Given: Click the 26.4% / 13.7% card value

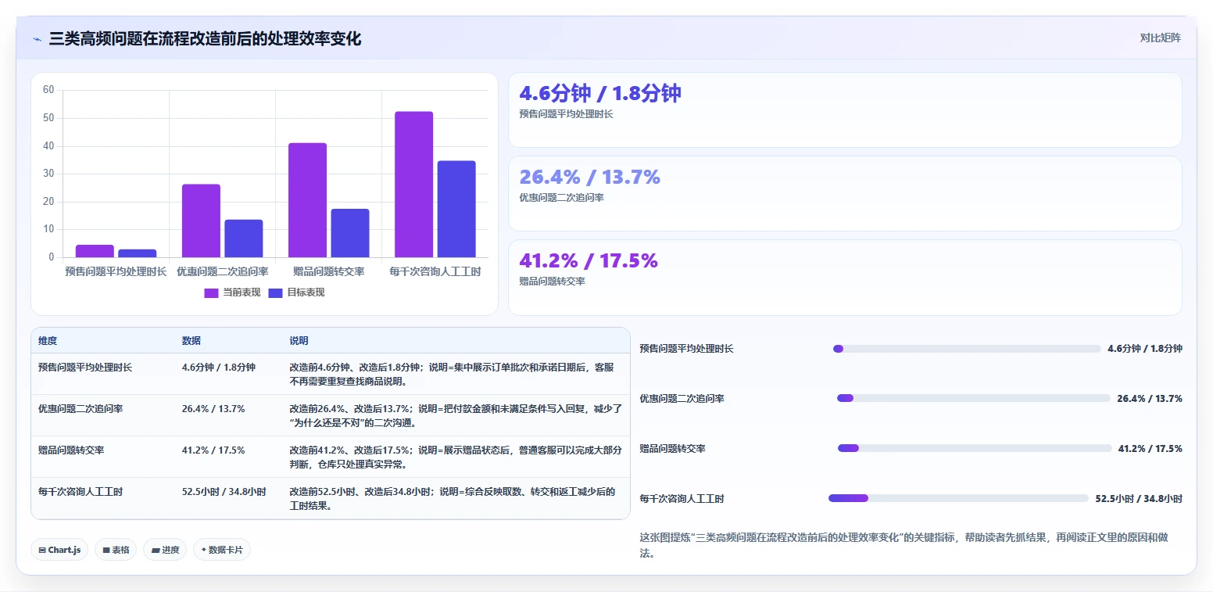Looking at the screenshot, I should click(589, 177).
